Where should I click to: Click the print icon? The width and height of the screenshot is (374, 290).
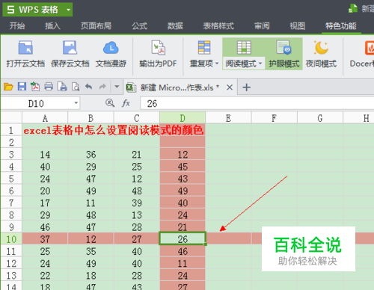(49, 87)
